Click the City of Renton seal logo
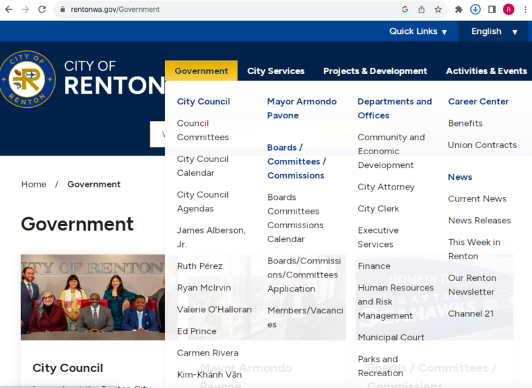Image resolution: width=532 pixels, height=388 pixels. pyautogui.click(x=27, y=79)
